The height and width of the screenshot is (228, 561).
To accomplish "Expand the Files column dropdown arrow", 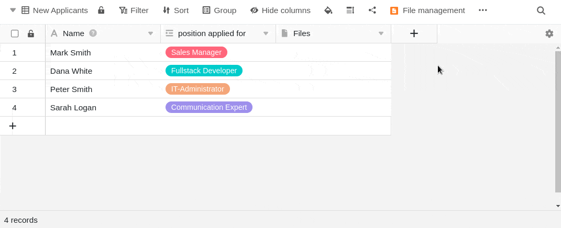I will coord(381,33).
